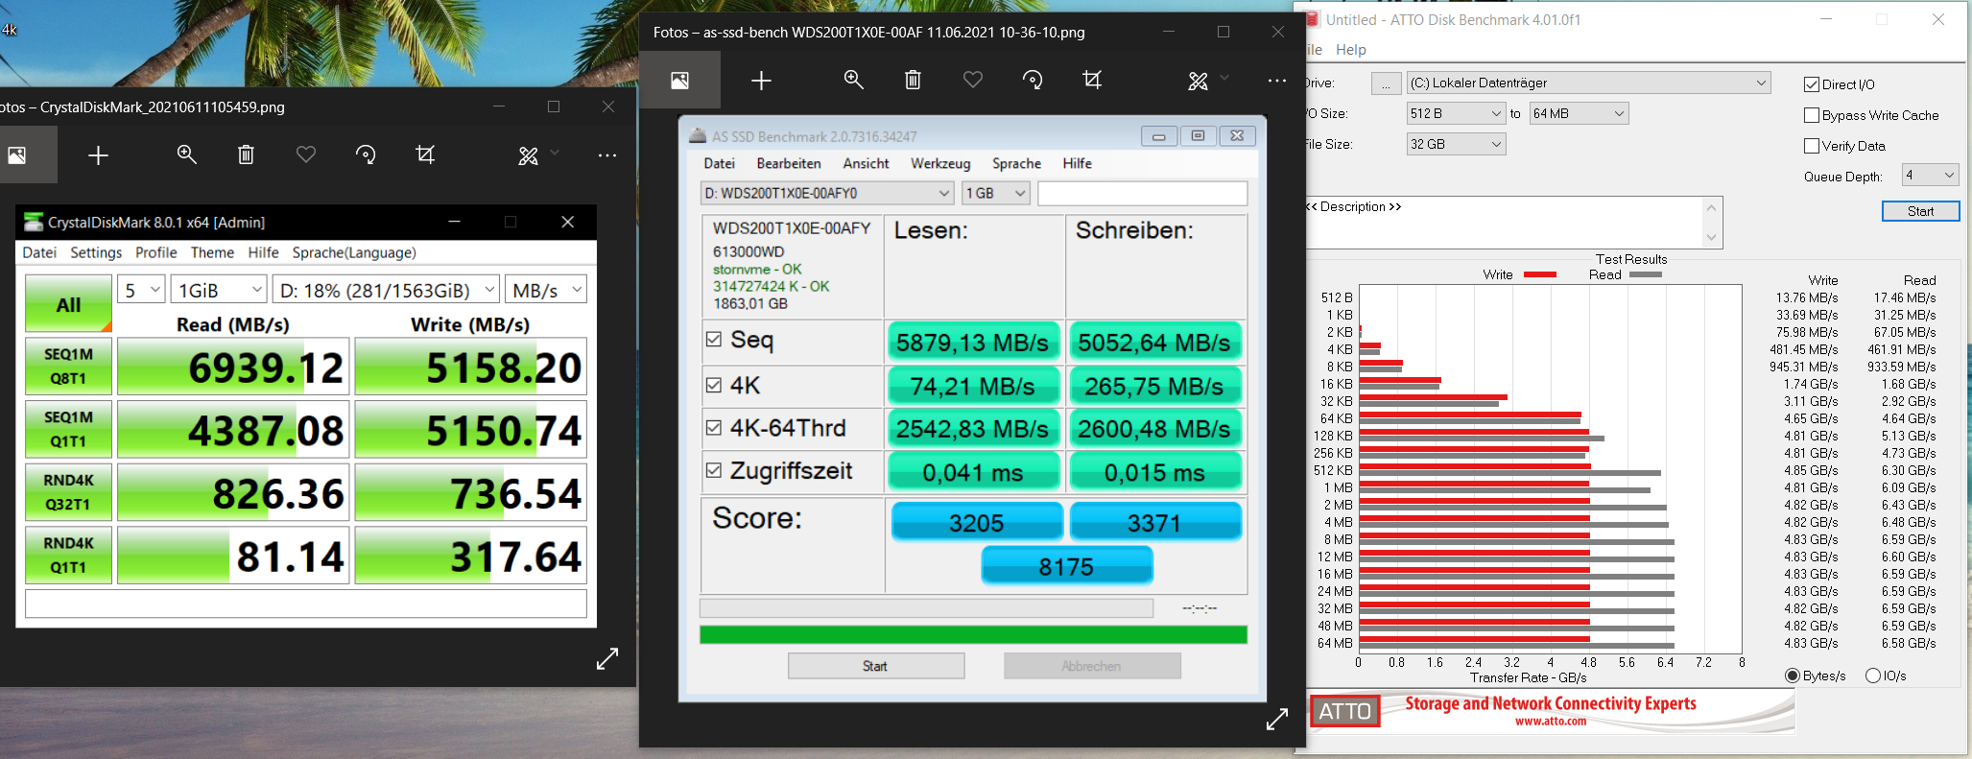The height and width of the screenshot is (759, 1972).
Task: Open the Sprache menu in AS SSD
Action: [1016, 163]
